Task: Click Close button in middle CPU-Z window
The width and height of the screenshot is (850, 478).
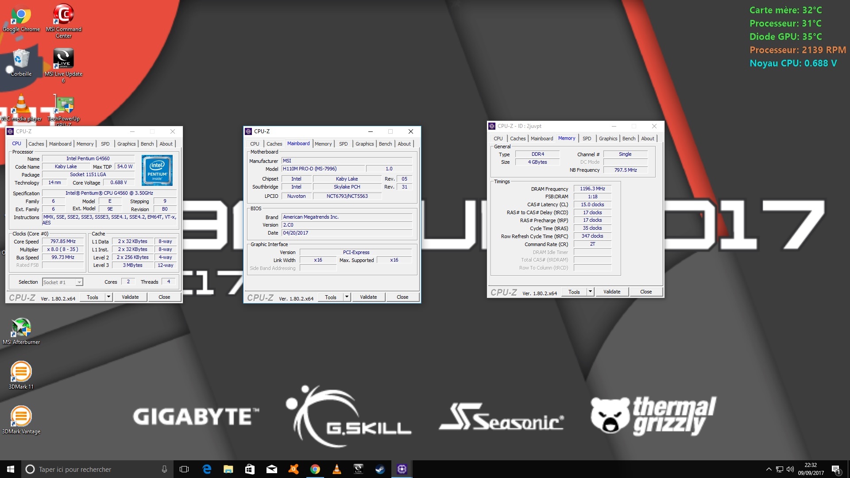Action: pos(402,297)
